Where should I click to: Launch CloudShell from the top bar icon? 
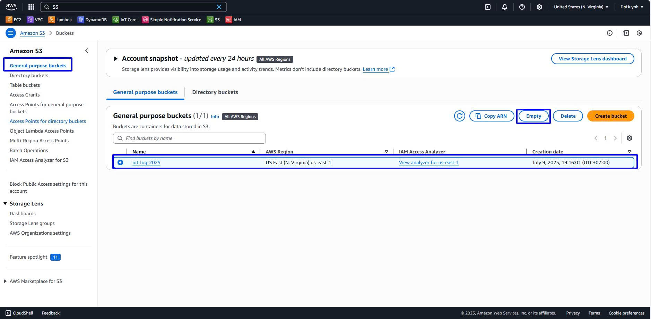tap(487, 7)
